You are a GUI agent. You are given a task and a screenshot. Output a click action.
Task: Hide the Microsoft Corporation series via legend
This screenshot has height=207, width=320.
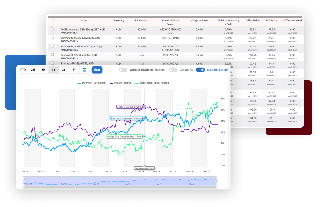click(92, 83)
